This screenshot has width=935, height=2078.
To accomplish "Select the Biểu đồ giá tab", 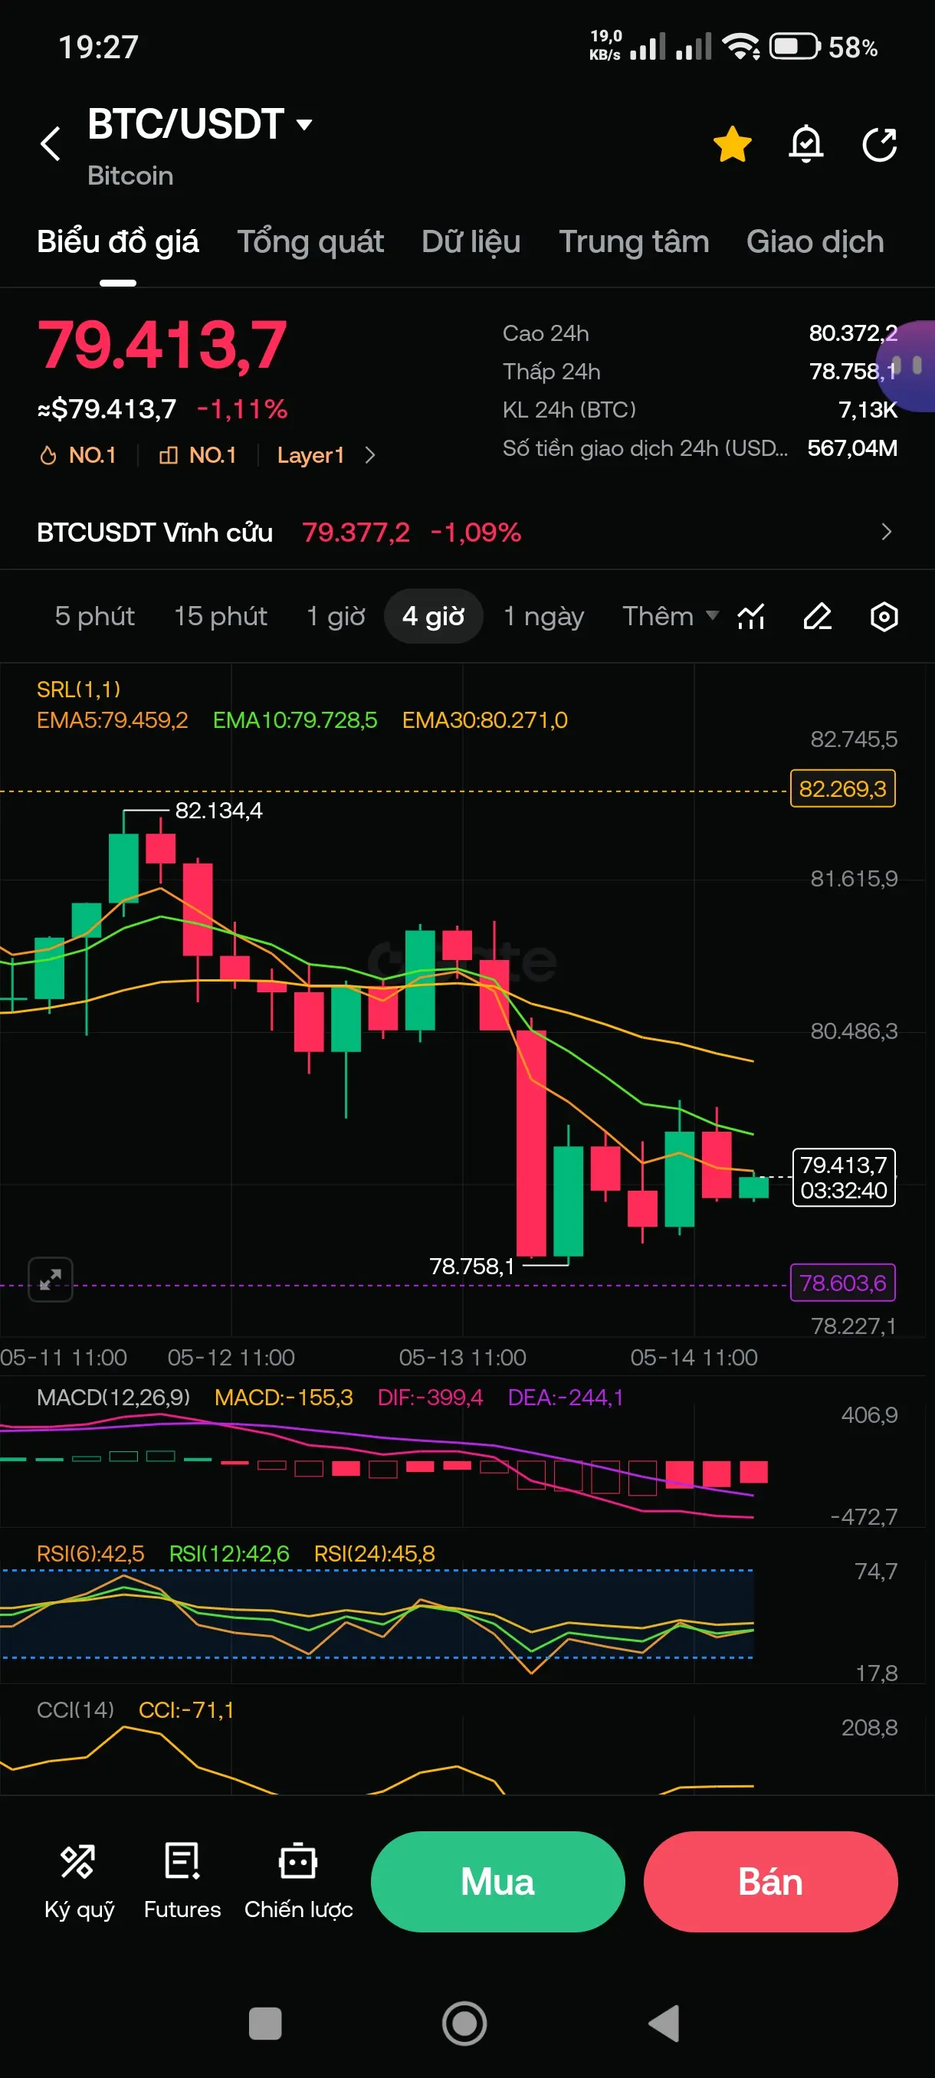I will tap(118, 242).
